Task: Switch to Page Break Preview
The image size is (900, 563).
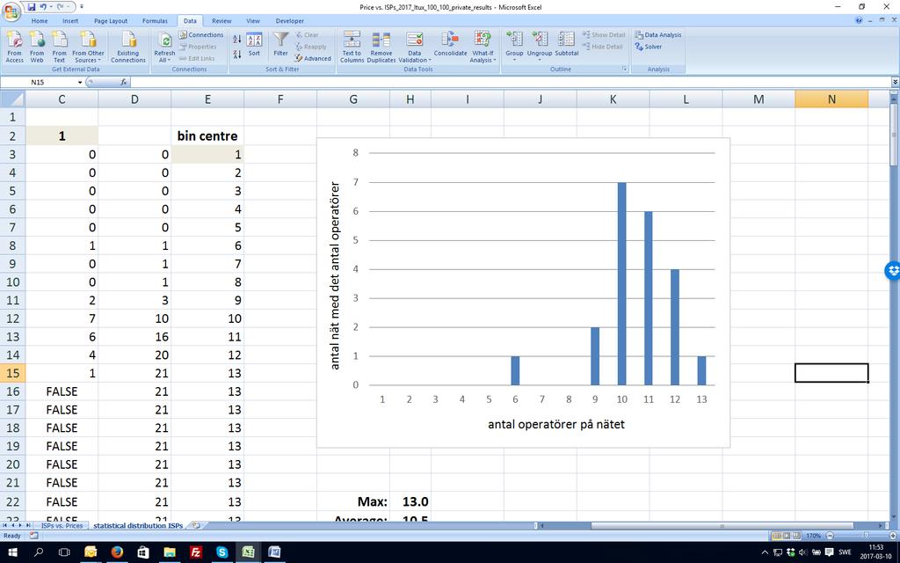Action: coord(798,536)
